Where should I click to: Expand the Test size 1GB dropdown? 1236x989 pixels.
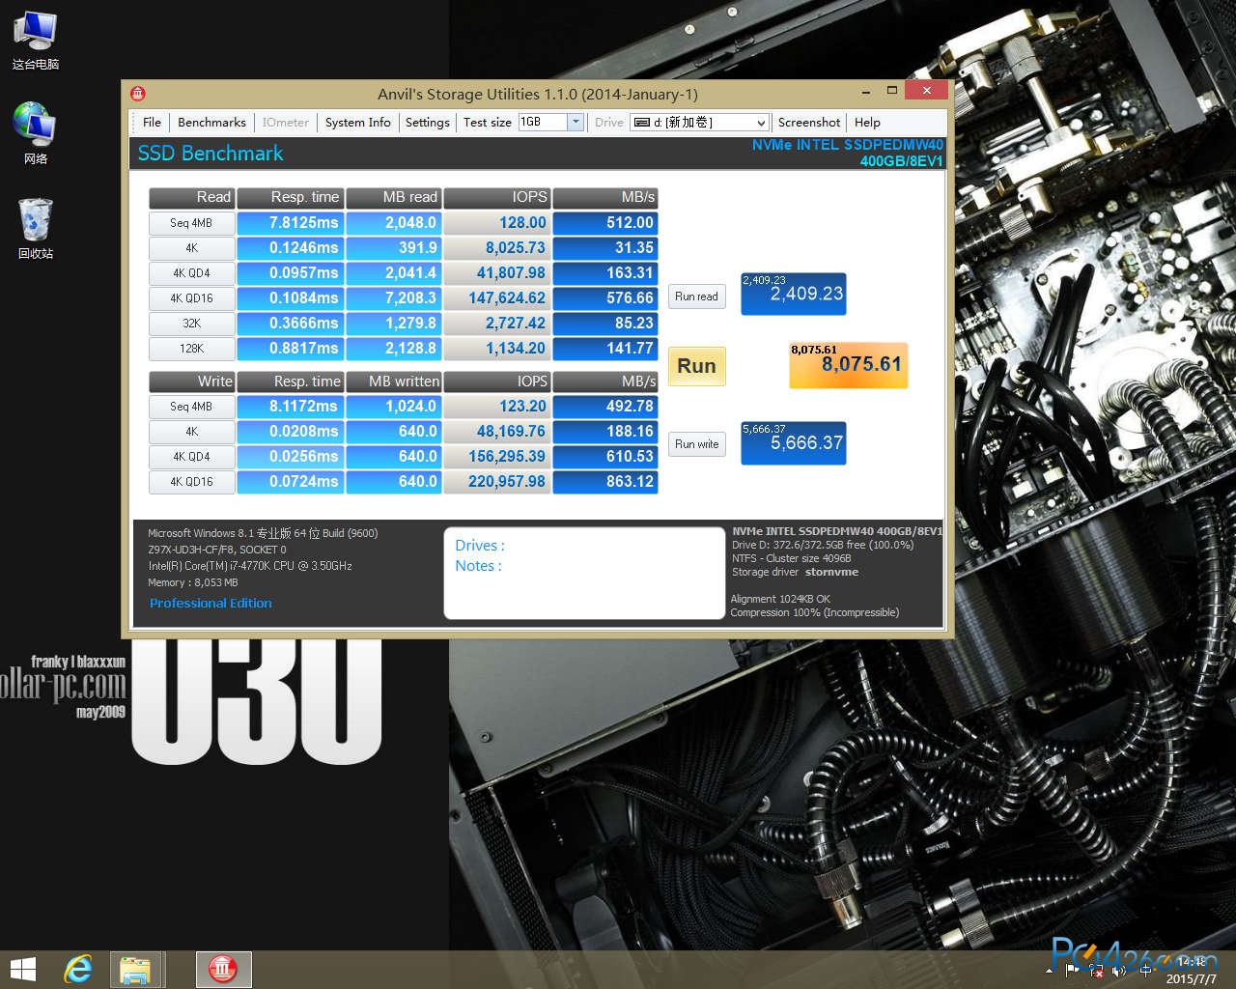[x=576, y=122]
